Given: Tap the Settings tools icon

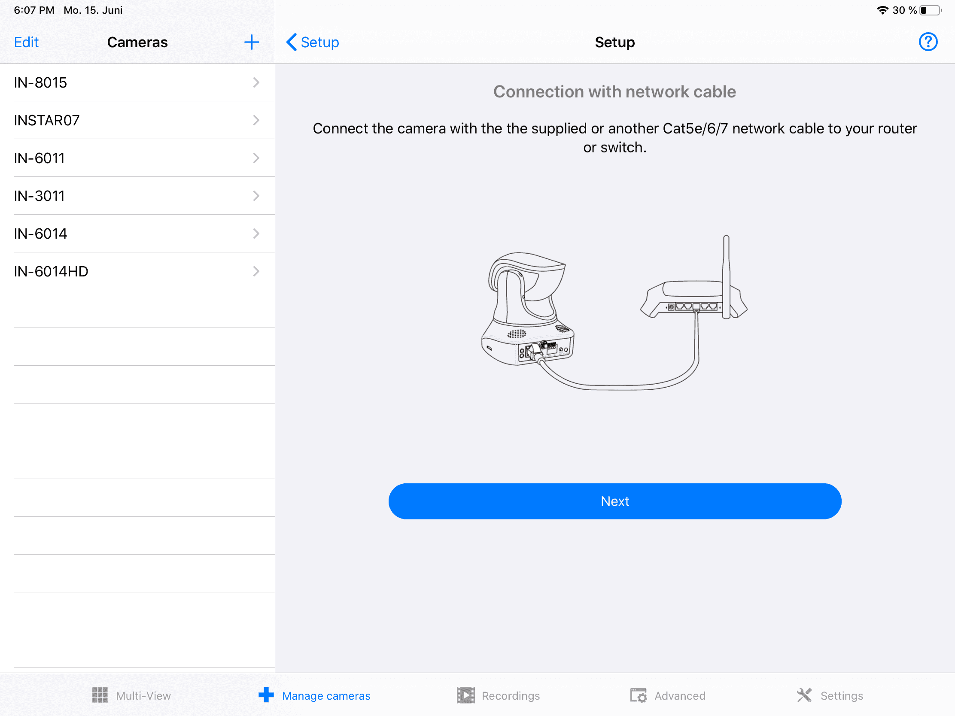Looking at the screenshot, I should coord(804,695).
